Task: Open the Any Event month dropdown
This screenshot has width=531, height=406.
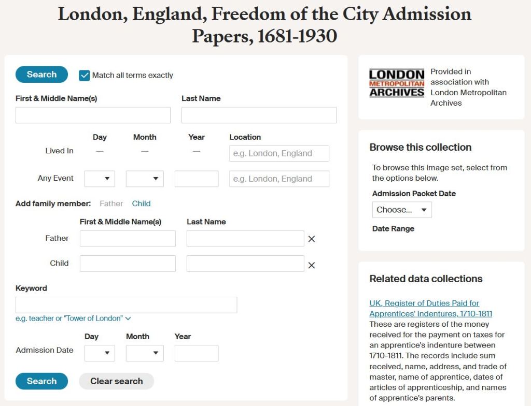Action: pyautogui.click(x=145, y=179)
